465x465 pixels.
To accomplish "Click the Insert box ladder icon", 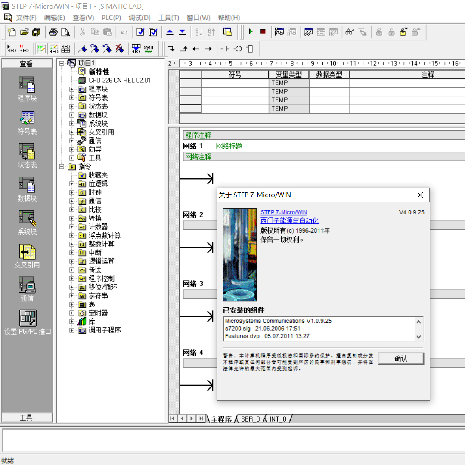I will pyautogui.click(x=250, y=49).
